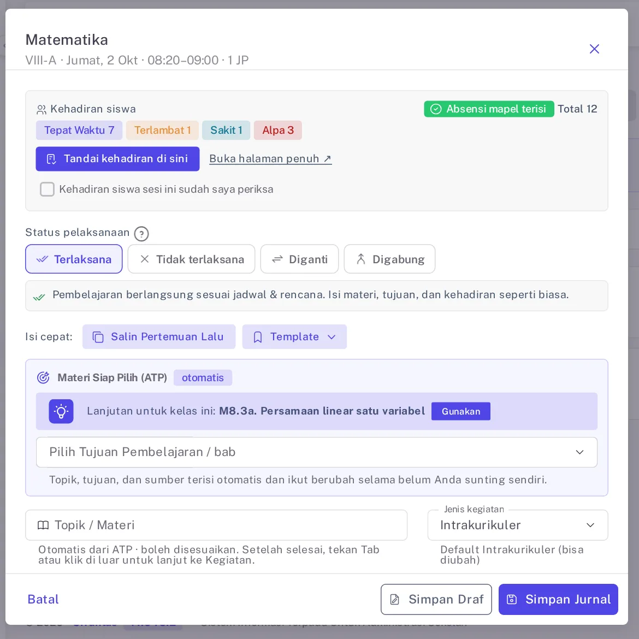Viewport: 639px width, 639px height.
Task: Open the Template dropdown
Action: pyautogui.click(x=294, y=336)
